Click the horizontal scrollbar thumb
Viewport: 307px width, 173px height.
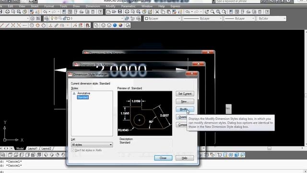click(270, 148)
